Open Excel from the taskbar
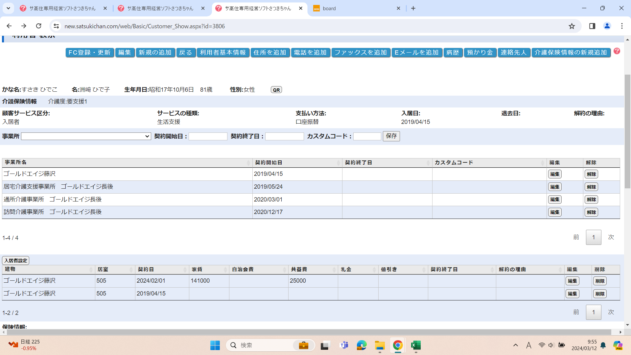The height and width of the screenshot is (355, 631). pos(416,345)
